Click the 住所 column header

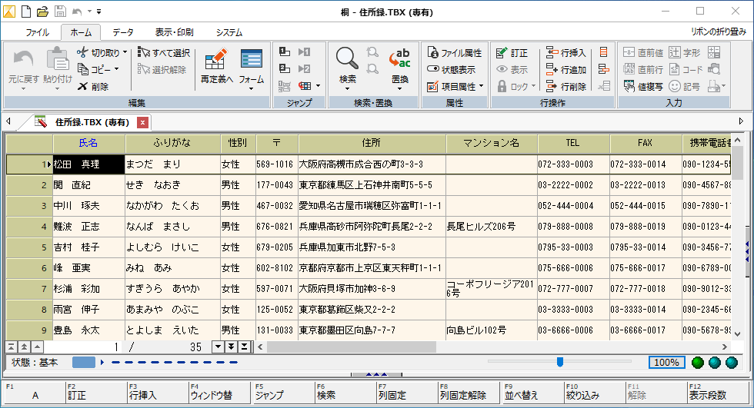tap(372, 143)
